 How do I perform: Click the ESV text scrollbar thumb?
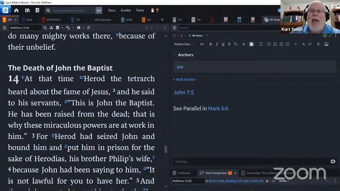tap(166, 149)
